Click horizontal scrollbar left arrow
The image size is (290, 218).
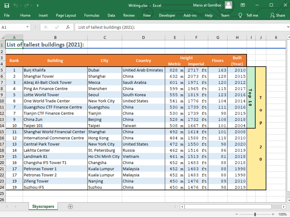(182, 206)
